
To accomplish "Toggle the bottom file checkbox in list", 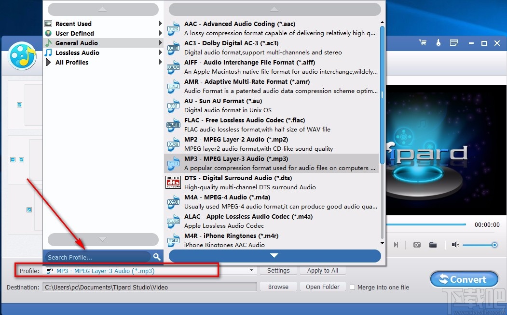I will click(x=29, y=210).
